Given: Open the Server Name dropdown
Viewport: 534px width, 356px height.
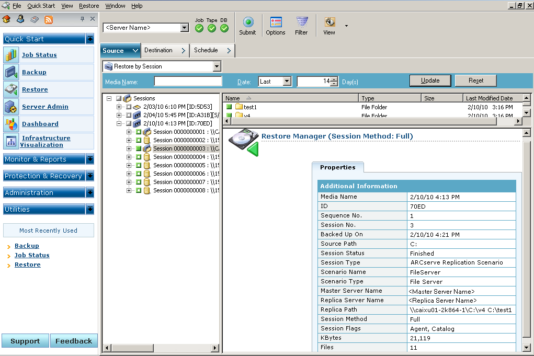Looking at the screenshot, I should point(184,28).
